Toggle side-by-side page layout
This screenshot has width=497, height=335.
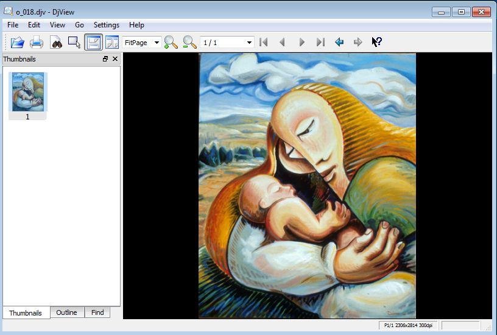112,42
